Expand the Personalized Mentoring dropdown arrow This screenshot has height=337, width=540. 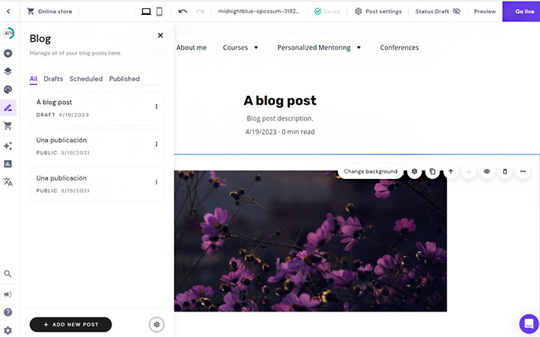(359, 47)
